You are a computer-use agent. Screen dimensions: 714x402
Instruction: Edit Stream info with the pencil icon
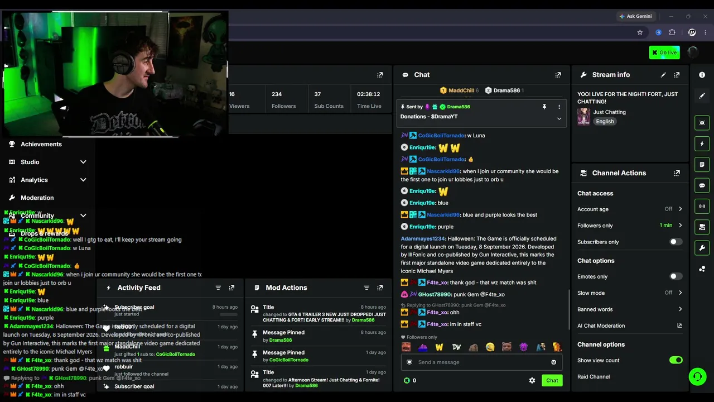663,75
